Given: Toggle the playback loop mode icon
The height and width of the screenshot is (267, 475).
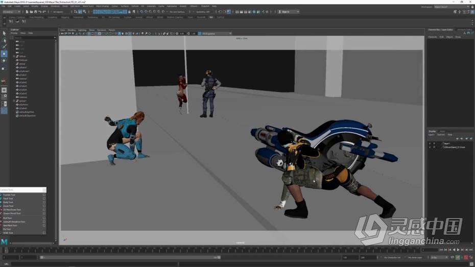Looking at the screenshot, I should pos(453,257).
